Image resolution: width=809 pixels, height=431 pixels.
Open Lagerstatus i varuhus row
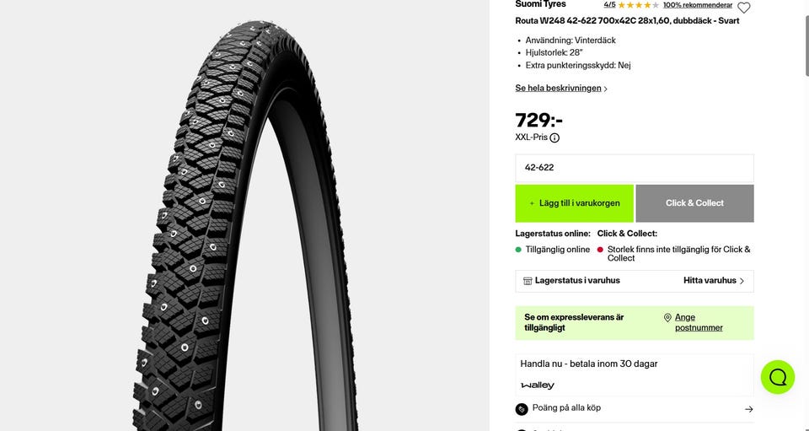[x=634, y=281]
